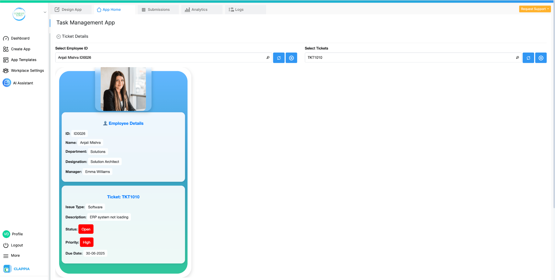Clear the Employee ID selection
Image resolution: width=555 pixels, height=280 pixels.
(x=291, y=58)
